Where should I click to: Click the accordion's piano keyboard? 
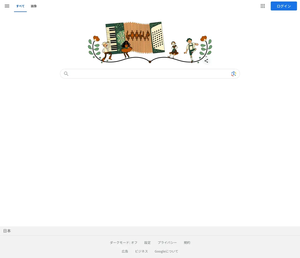coord(112,39)
